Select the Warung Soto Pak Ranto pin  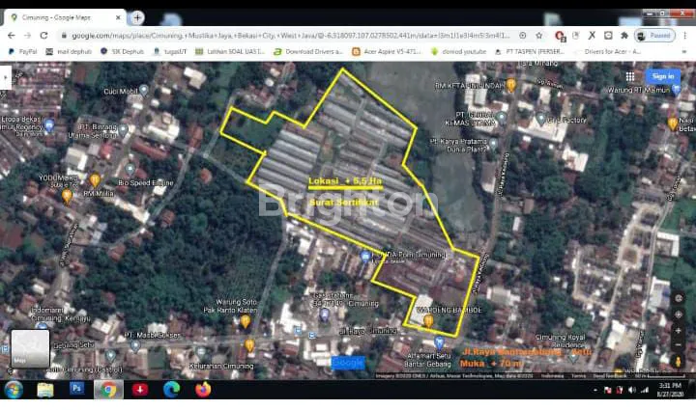tap(246, 320)
